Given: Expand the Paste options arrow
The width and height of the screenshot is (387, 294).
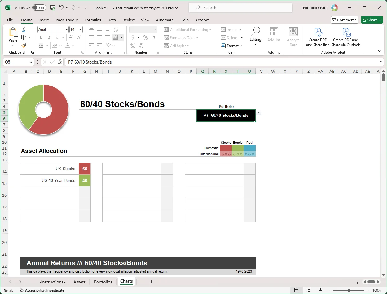Looking at the screenshot, I should [13, 45].
